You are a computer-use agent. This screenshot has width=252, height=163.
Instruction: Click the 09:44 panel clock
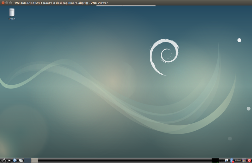tap(238, 160)
